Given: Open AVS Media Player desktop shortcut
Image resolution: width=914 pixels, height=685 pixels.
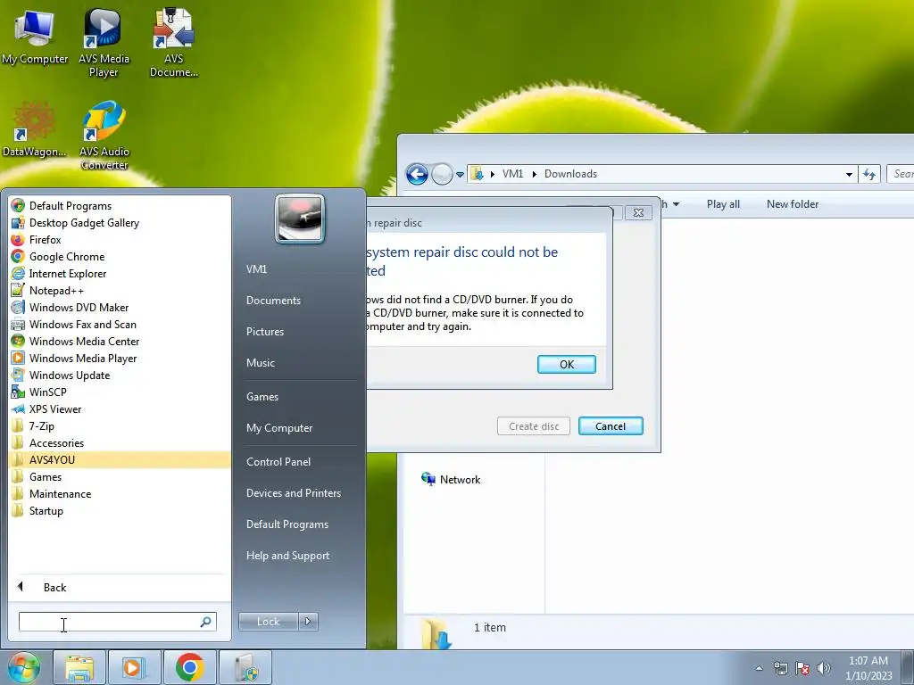Looking at the screenshot, I should click(104, 43).
